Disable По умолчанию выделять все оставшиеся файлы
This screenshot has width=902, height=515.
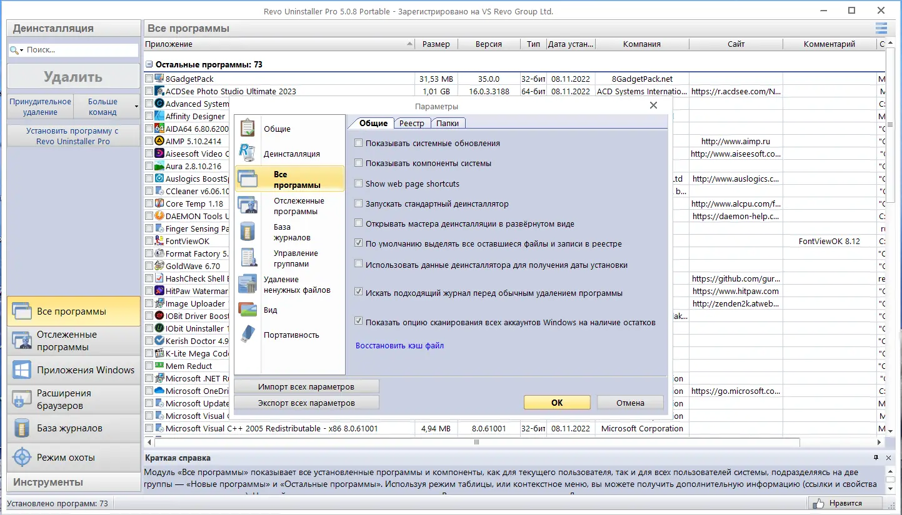click(x=359, y=243)
